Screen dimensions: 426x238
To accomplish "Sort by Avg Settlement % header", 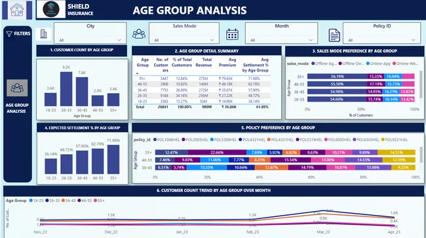I will tap(256, 65).
